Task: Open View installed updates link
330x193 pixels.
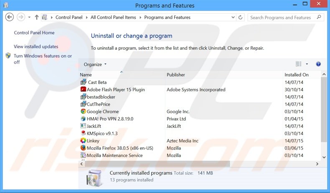Action: [x=36, y=46]
